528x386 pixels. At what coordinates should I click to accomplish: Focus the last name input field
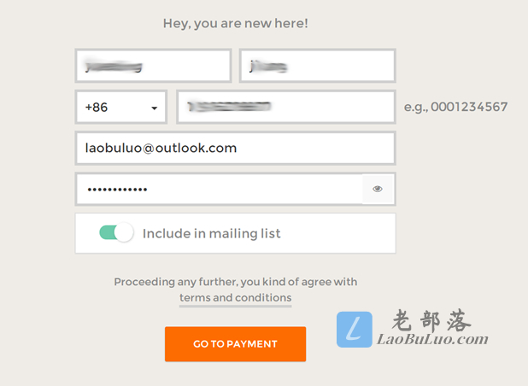317,66
